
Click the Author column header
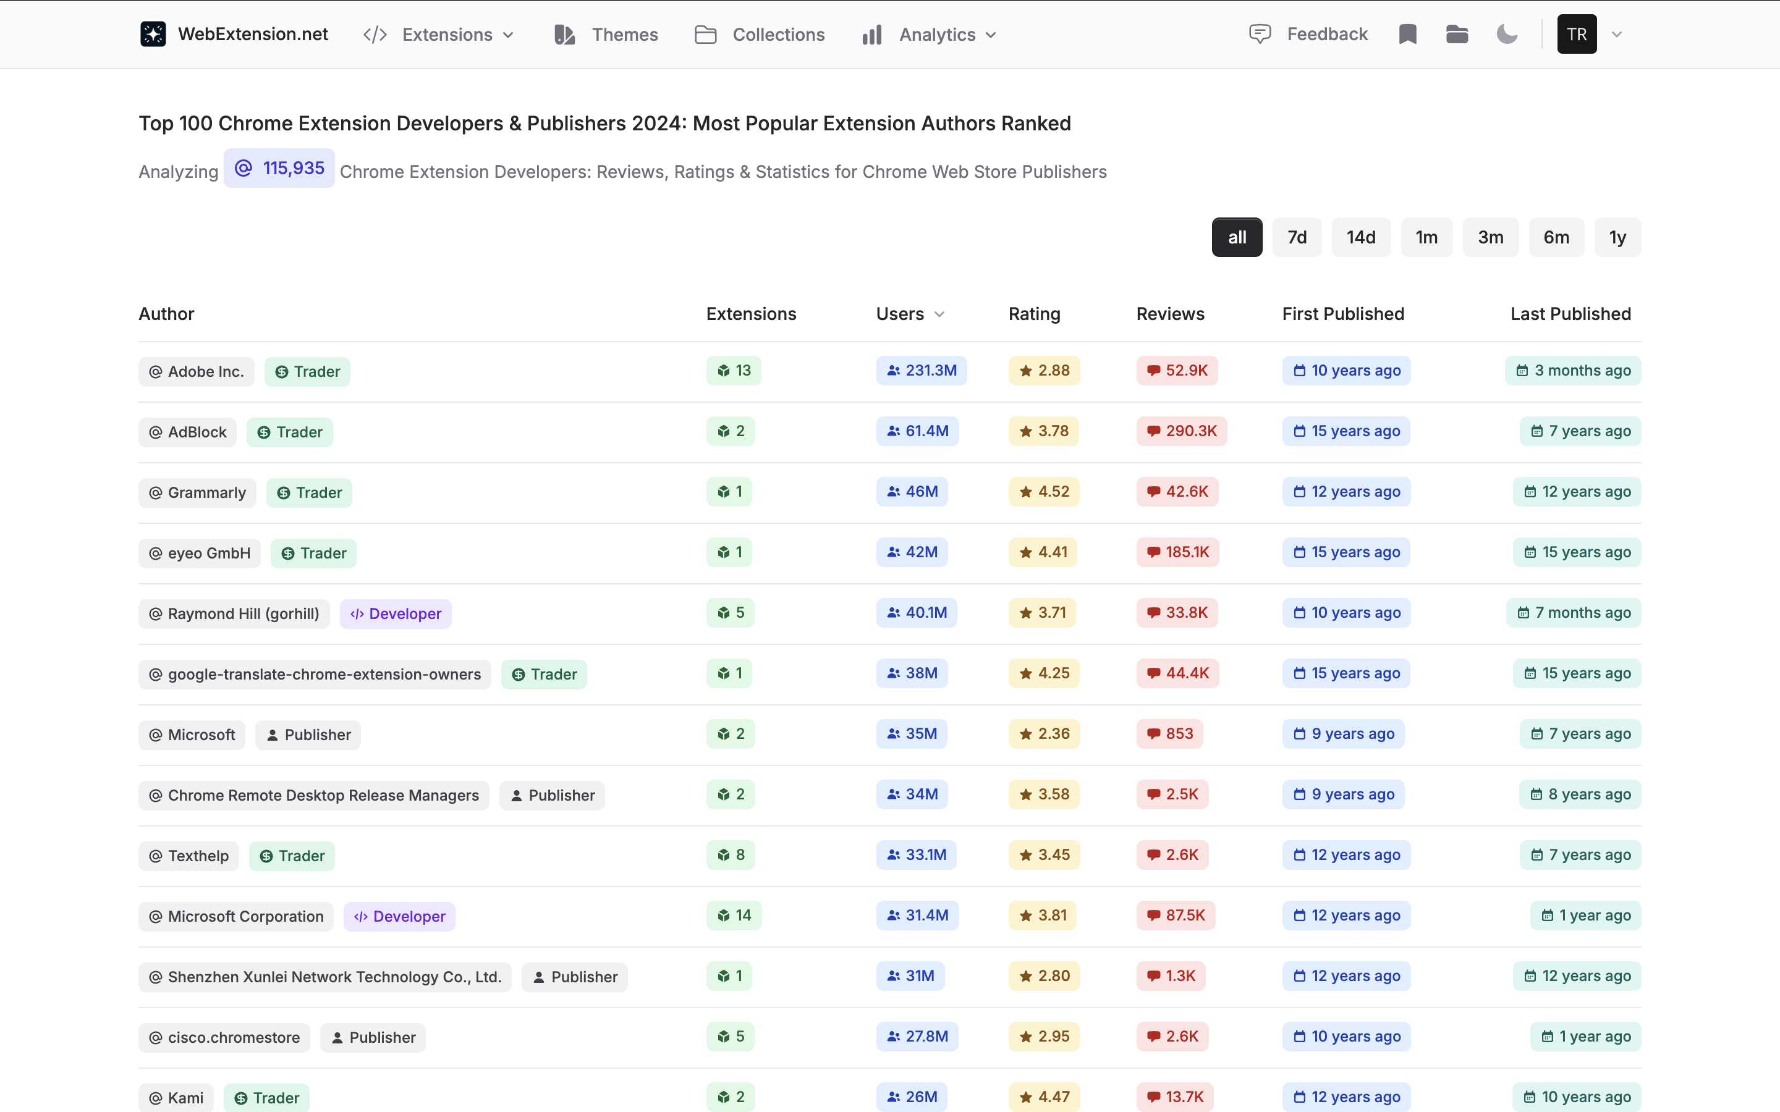(x=166, y=314)
